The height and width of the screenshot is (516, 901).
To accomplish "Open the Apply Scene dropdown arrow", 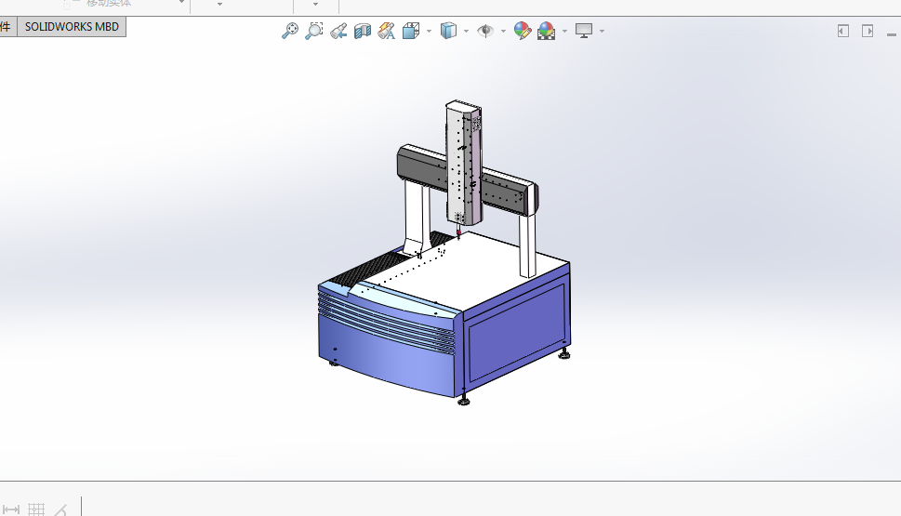I will point(564,31).
